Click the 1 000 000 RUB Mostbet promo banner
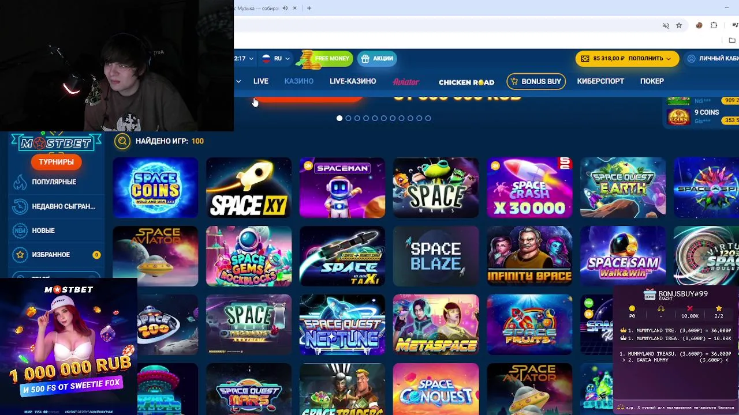739x415 pixels. coord(69,346)
